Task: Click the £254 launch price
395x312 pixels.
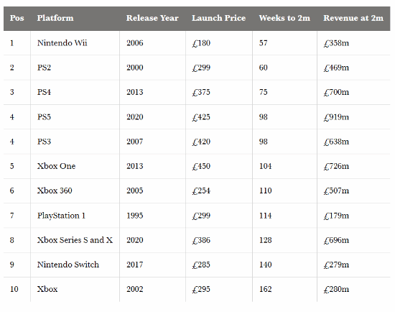Action: click(201, 191)
